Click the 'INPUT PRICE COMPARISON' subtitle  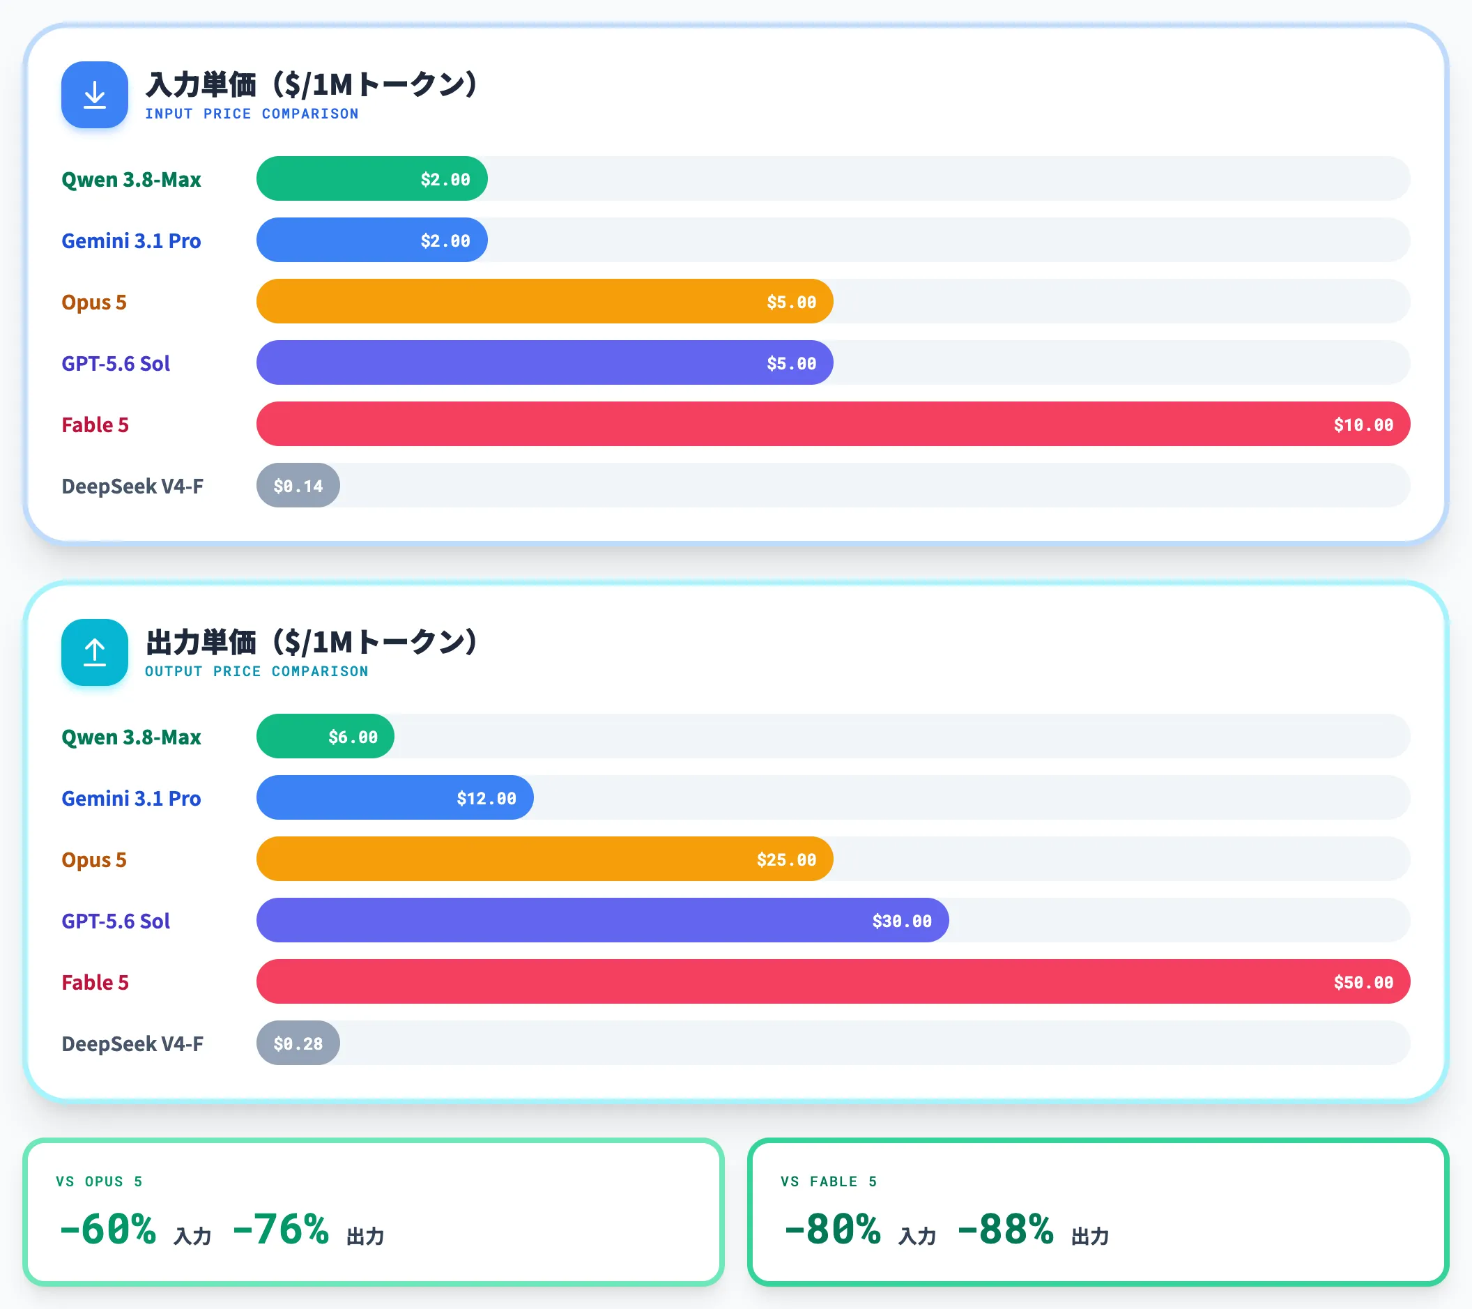(252, 114)
